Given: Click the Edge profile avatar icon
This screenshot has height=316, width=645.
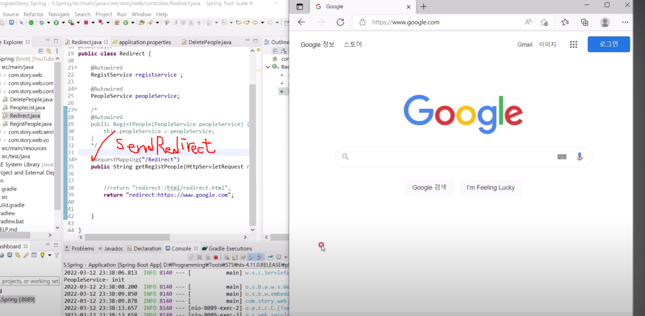Looking at the screenshot, I should pos(605,22).
